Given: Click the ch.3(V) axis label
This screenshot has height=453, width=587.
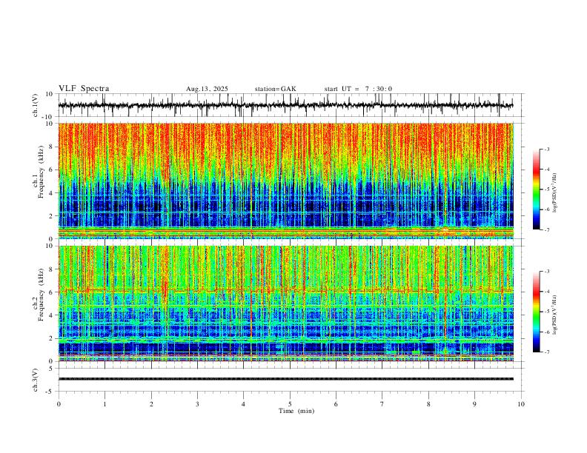Looking at the screenshot, I should point(36,380).
